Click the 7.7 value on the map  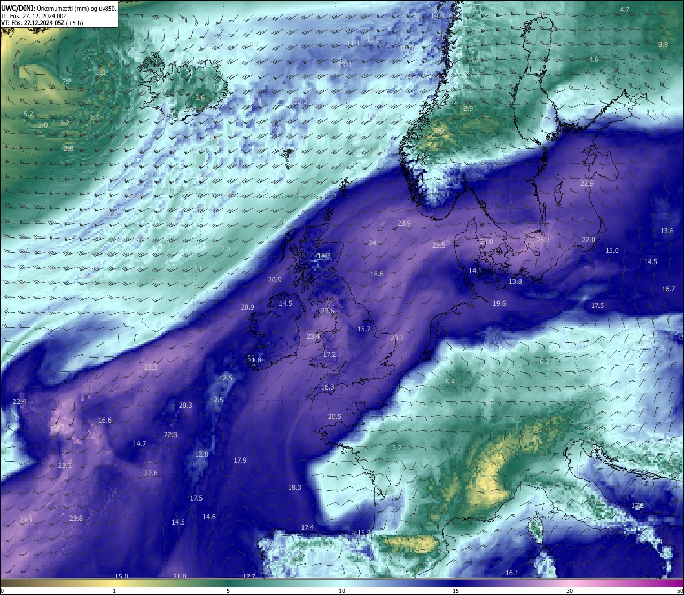click(x=67, y=82)
